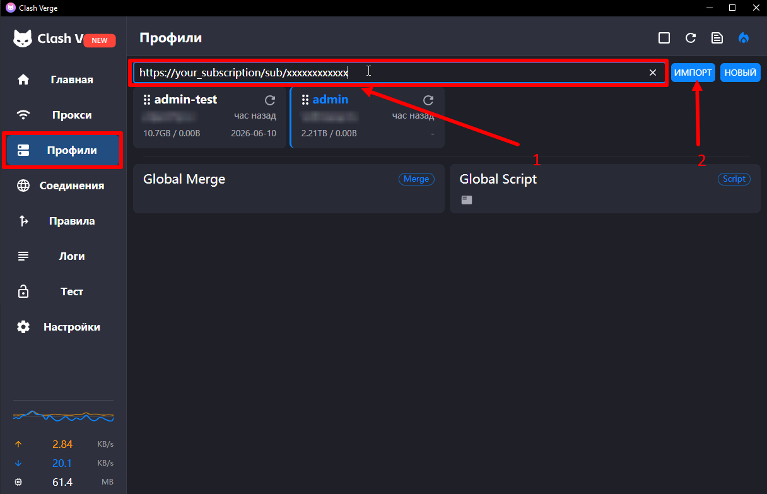This screenshot has width=767, height=494.
Task: Click the square icon in the header
Action: click(x=664, y=38)
